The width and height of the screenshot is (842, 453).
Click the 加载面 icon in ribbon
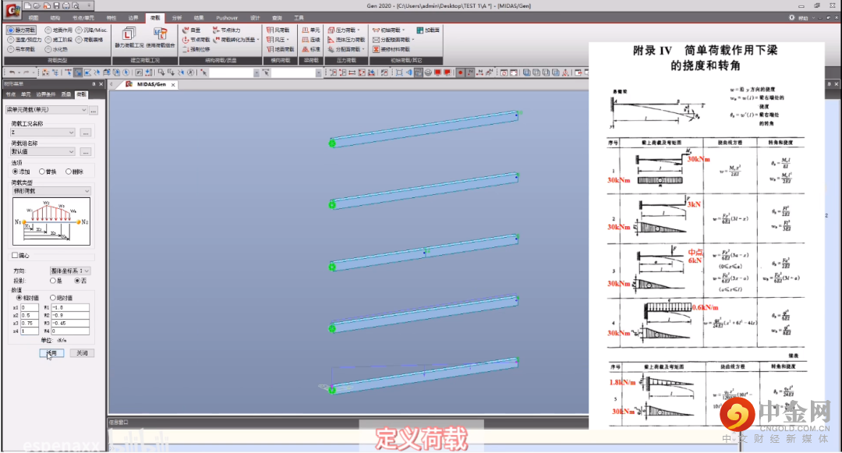429,30
